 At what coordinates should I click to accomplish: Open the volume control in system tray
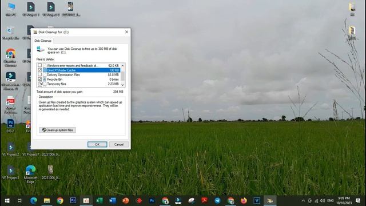(x=323, y=201)
